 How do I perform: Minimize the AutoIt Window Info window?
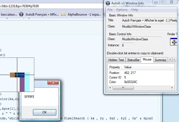[156, 2]
